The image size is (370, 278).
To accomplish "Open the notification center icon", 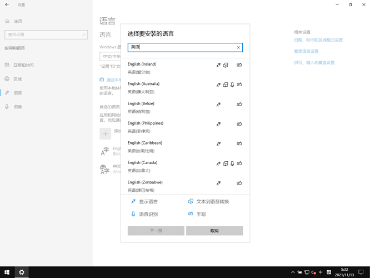I will coord(361,272).
